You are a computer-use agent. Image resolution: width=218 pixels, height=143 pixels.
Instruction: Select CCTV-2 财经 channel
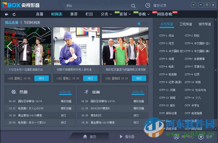[192, 36]
